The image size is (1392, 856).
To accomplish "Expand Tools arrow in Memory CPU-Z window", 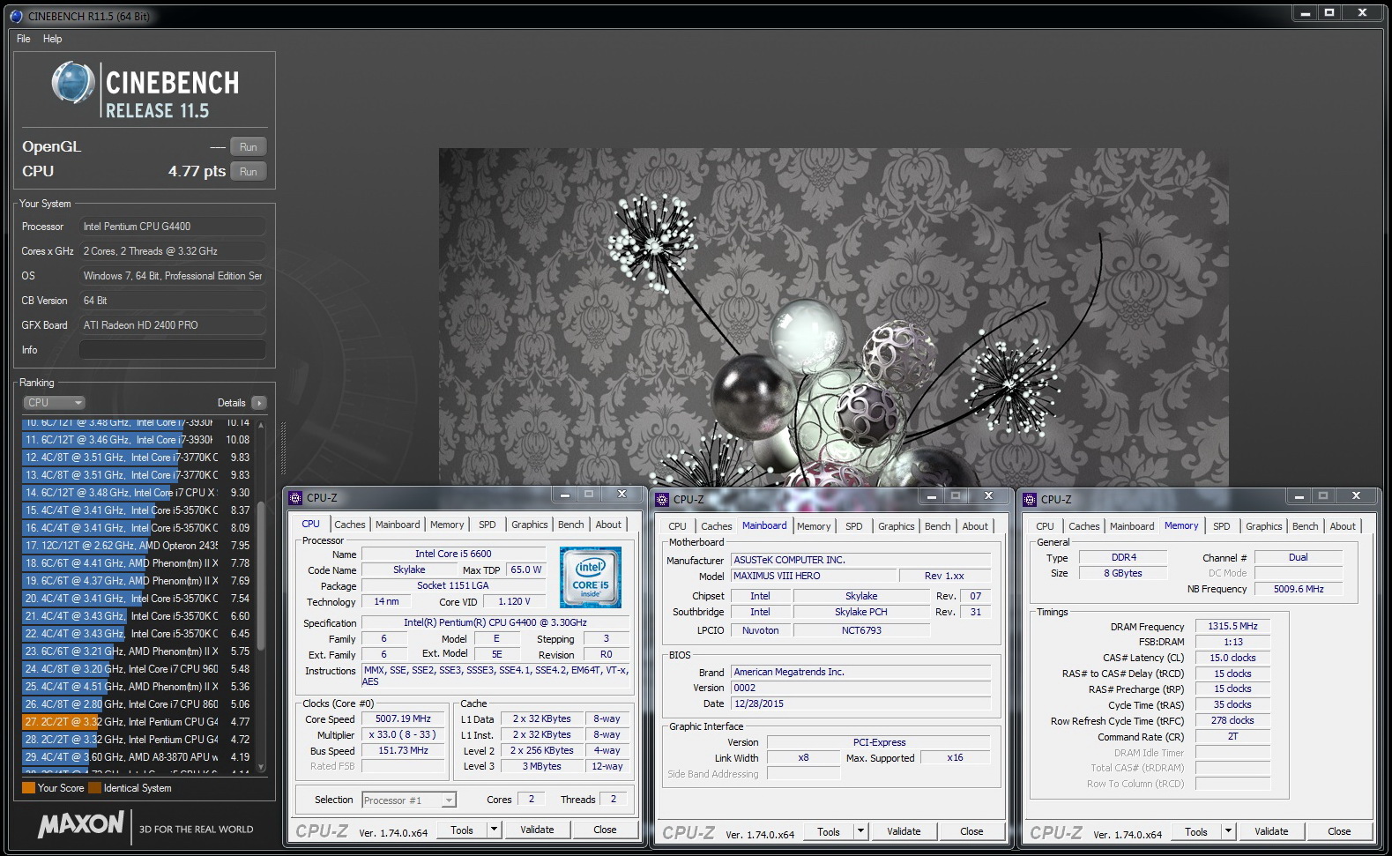I will [x=1228, y=831].
